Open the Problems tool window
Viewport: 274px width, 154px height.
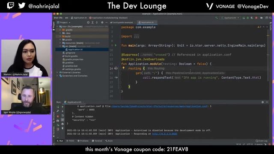click(83, 141)
